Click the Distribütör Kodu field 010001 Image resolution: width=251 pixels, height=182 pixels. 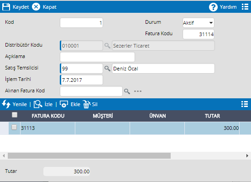(81, 46)
